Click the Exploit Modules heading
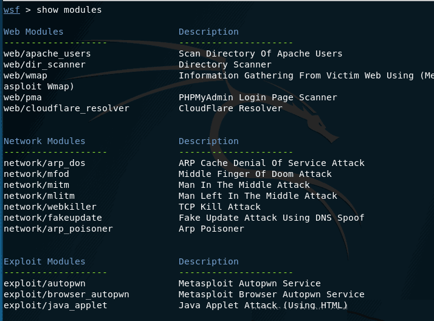Image resolution: width=434 pixels, height=321 pixels. click(x=44, y=261)
